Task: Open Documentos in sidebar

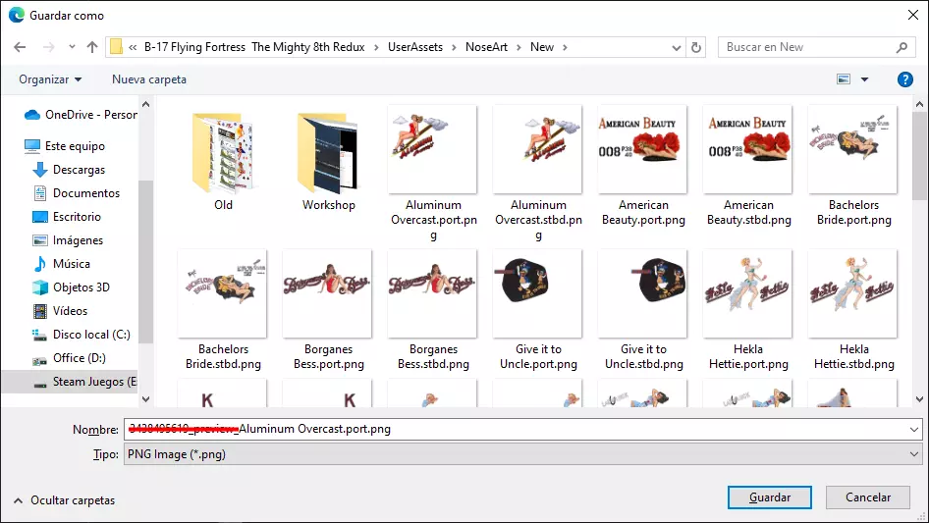Action: [x=76, y=193]
